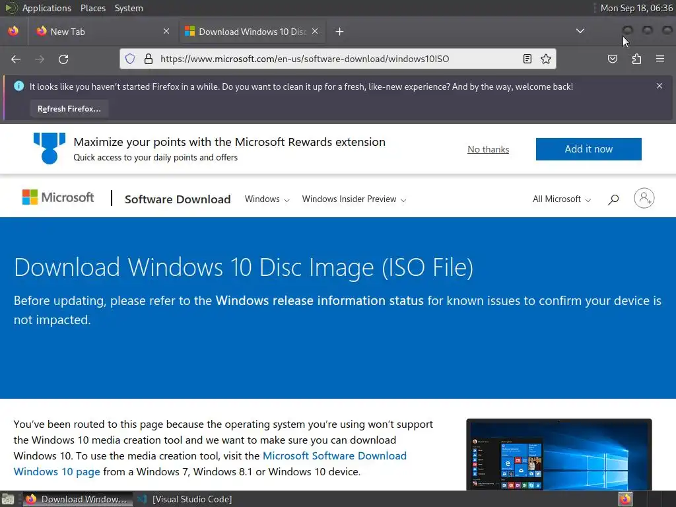The height and width of the screenshot is (507, 676).
Task: Open the Microsoft account sign-in icon
Action: (x=644, y=198)
